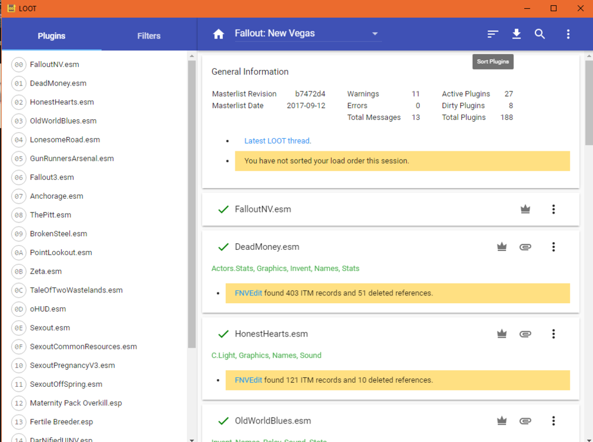The height and width of the screenshot is (442, 593).
Task: Click the paperclip icon on HonestHearts.esm card
Action: pyautogui.click(x=525, y=334)
